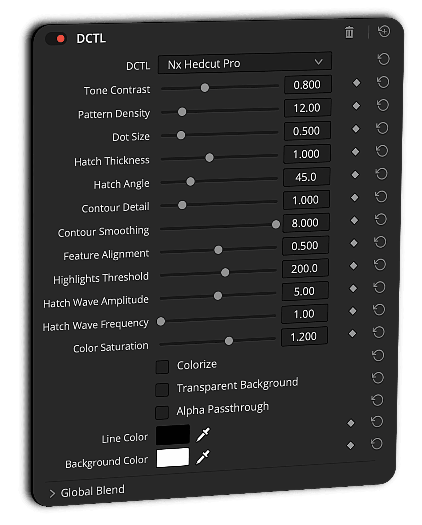Screen dimensions: 422x525
Task: Reset the Tone Contrast parameter
Action: [383, 82]
